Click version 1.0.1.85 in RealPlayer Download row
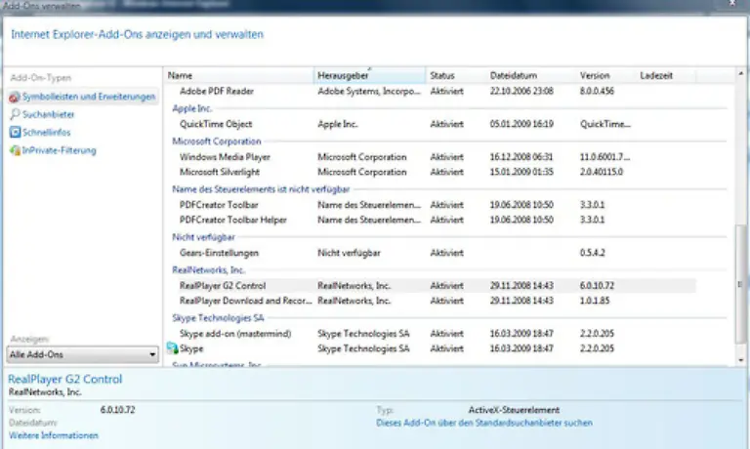 pyautogui.click(x=595, y=301)
